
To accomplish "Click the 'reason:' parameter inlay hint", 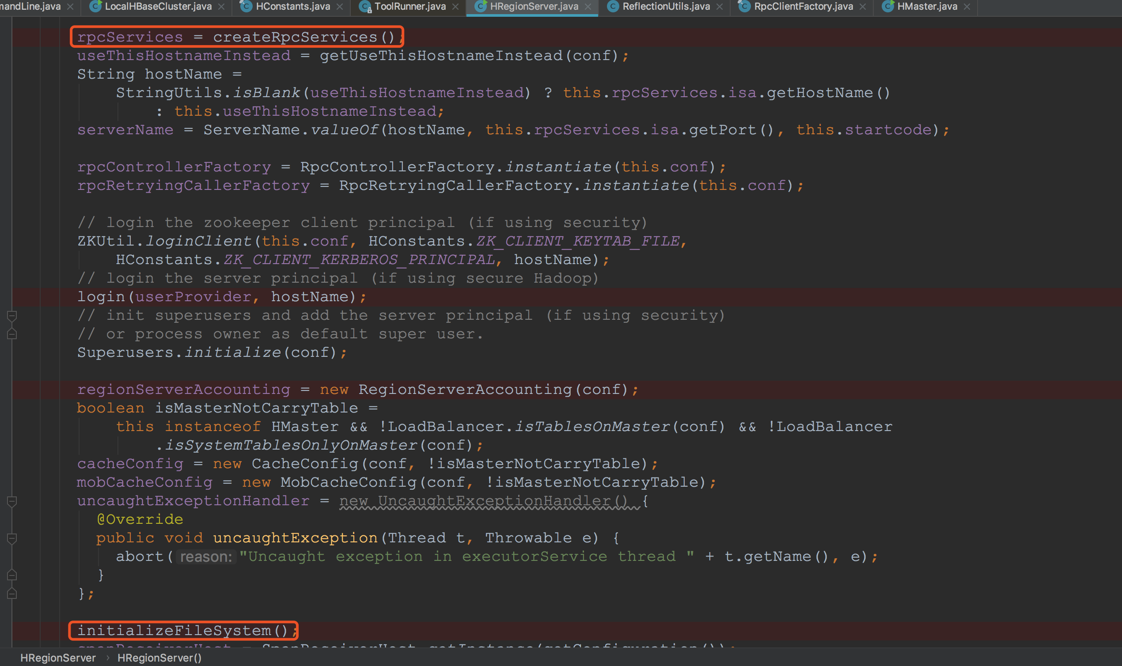I will click(206, 557).
